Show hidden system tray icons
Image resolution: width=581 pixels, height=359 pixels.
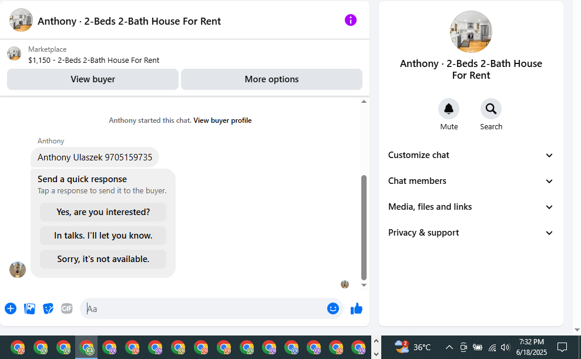pyautogui.click(x=449, y=347)
